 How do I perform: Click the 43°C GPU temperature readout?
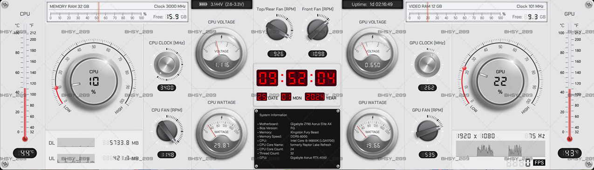[569, 153]
